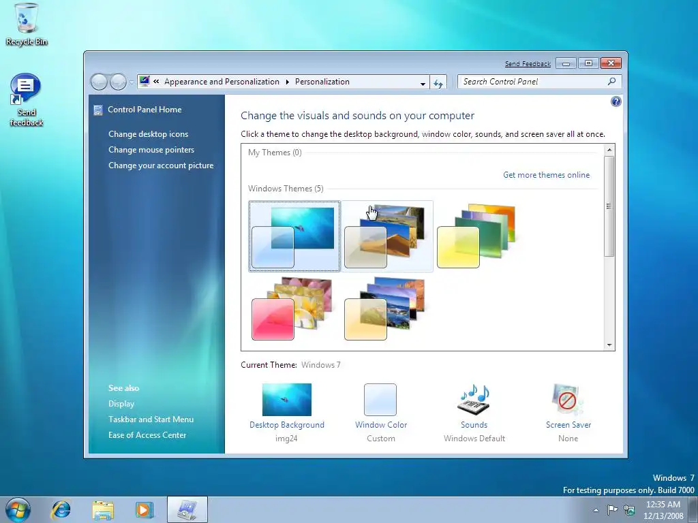Click the theme list scroll down arrow

(x=609, y=345)
